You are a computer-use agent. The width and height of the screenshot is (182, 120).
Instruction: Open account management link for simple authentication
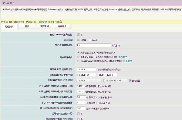[123, 57]
